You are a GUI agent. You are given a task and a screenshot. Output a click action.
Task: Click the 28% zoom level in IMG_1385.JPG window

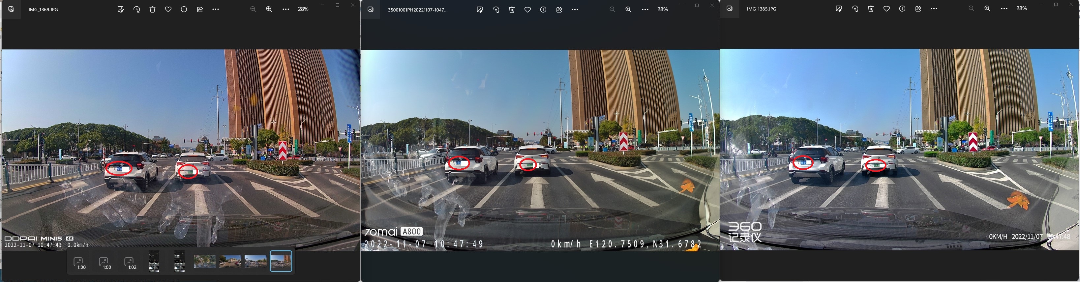pyautogui.click(x=1022, y=8)
